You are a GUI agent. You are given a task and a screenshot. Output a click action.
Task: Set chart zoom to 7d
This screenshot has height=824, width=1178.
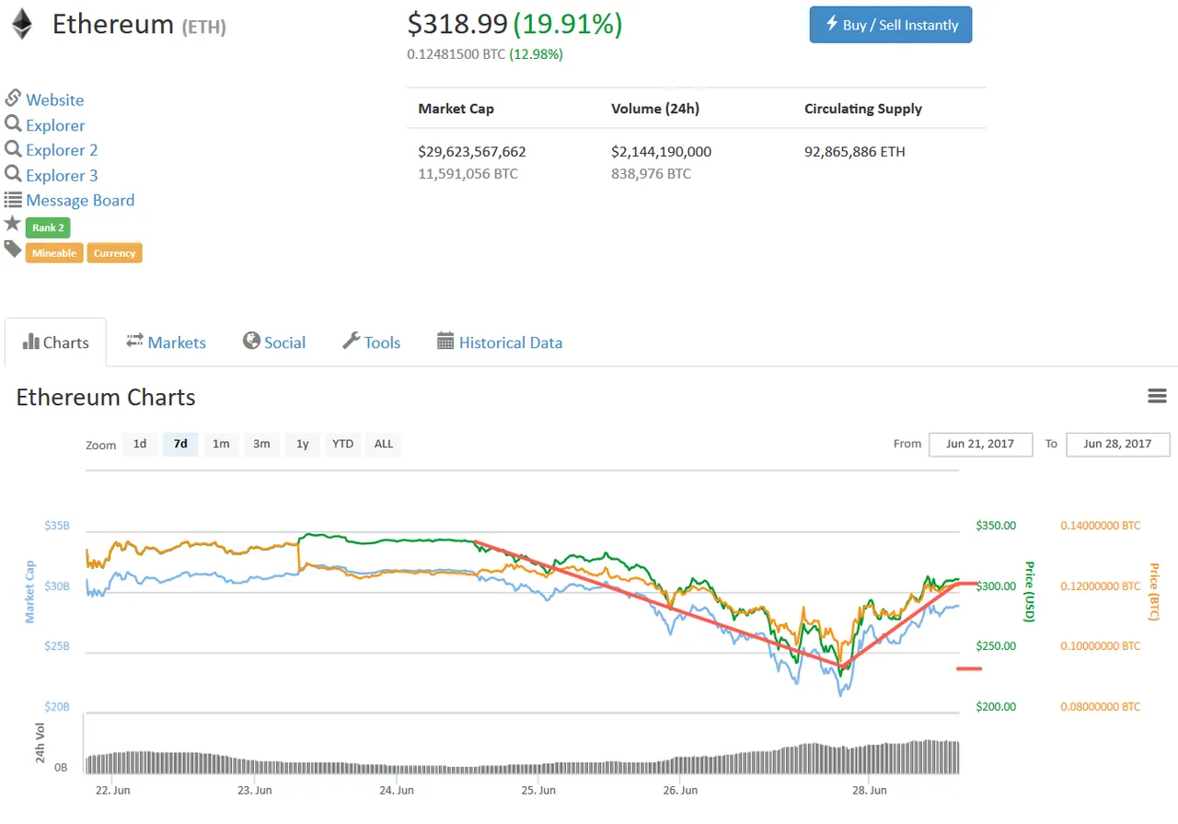[x=180, y=444]
